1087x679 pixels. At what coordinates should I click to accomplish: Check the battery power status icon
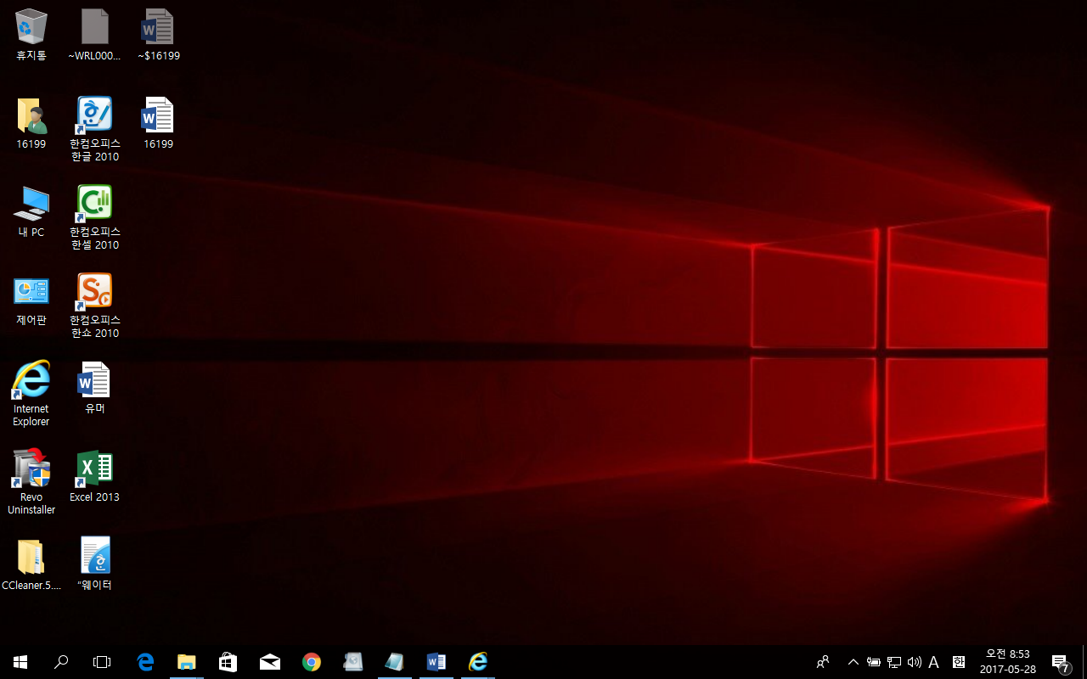coord(873,662)
